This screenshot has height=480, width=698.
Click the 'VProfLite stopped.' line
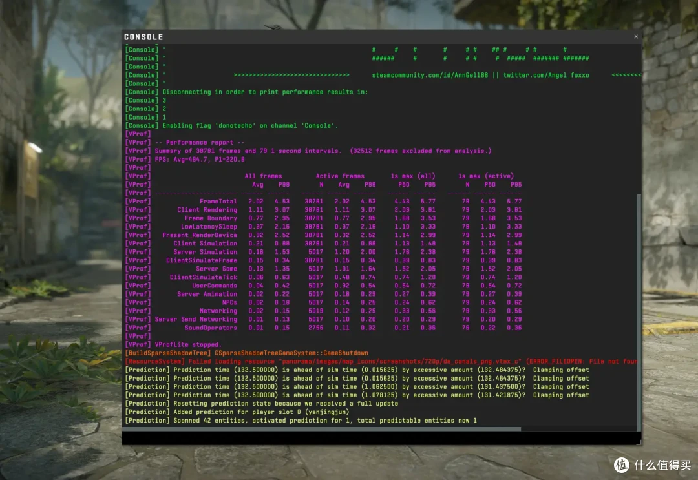tap(173, 345)
